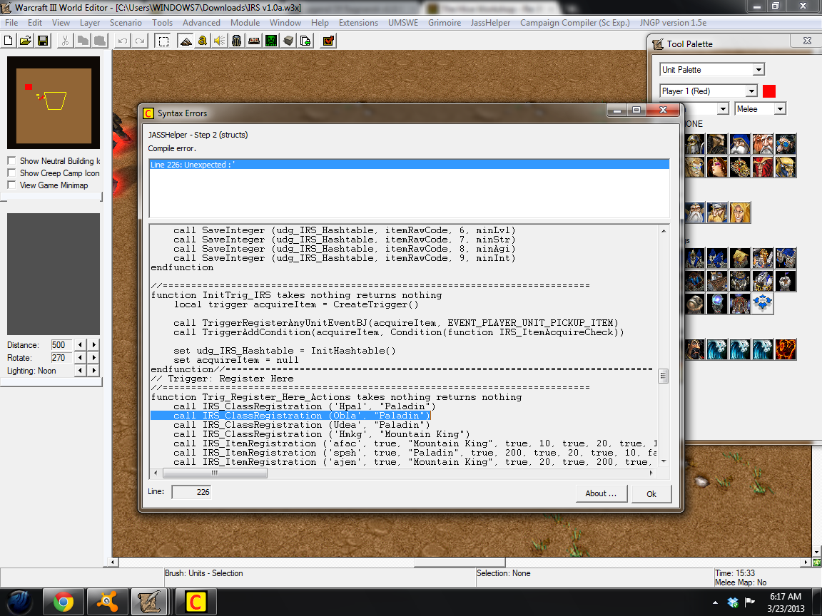Image resolution: width=822 pixels, height=616 pixels.
Task: Click the Redo arrow in toolbar
Action: point(140,41)
